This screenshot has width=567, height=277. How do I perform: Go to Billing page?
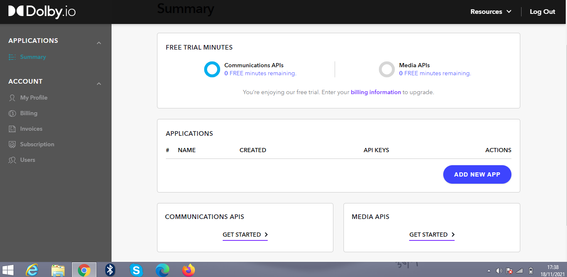[x=29, y=113]
